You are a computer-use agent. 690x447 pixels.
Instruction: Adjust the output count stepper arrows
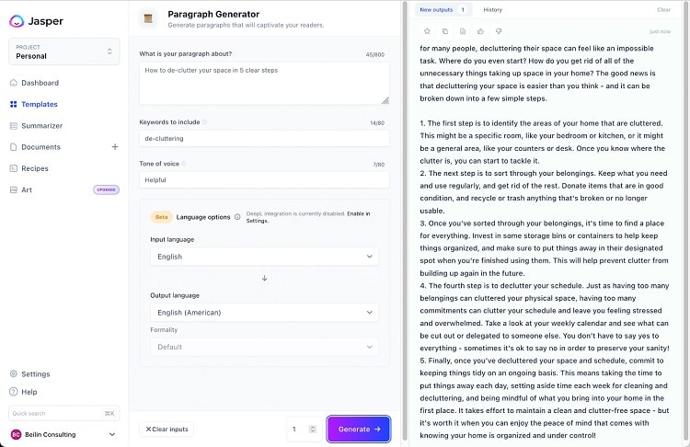click(x=313, y=429)
